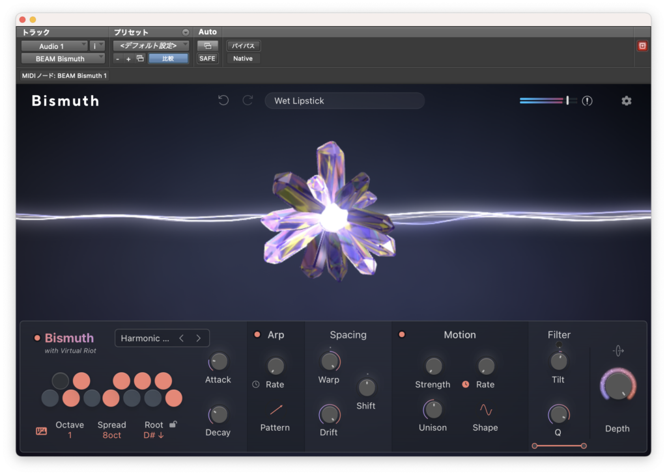Select next Harmonic mode with the right chevron
Image resolution: width=667 pixels, height=475 pixels.
pos(199,338)
